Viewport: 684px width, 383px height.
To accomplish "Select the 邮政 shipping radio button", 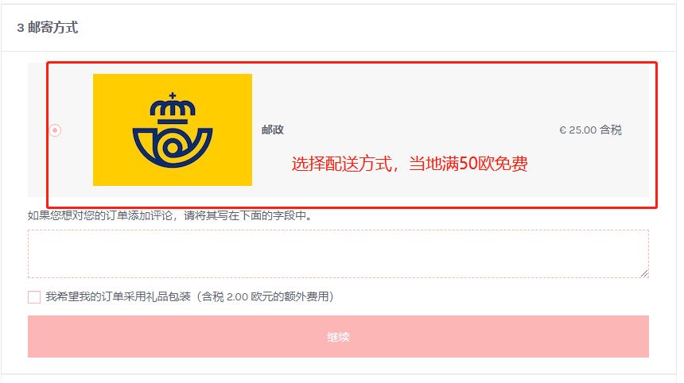I will [55, 130].
